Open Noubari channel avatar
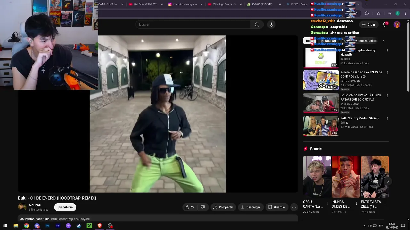 [22, 207]
